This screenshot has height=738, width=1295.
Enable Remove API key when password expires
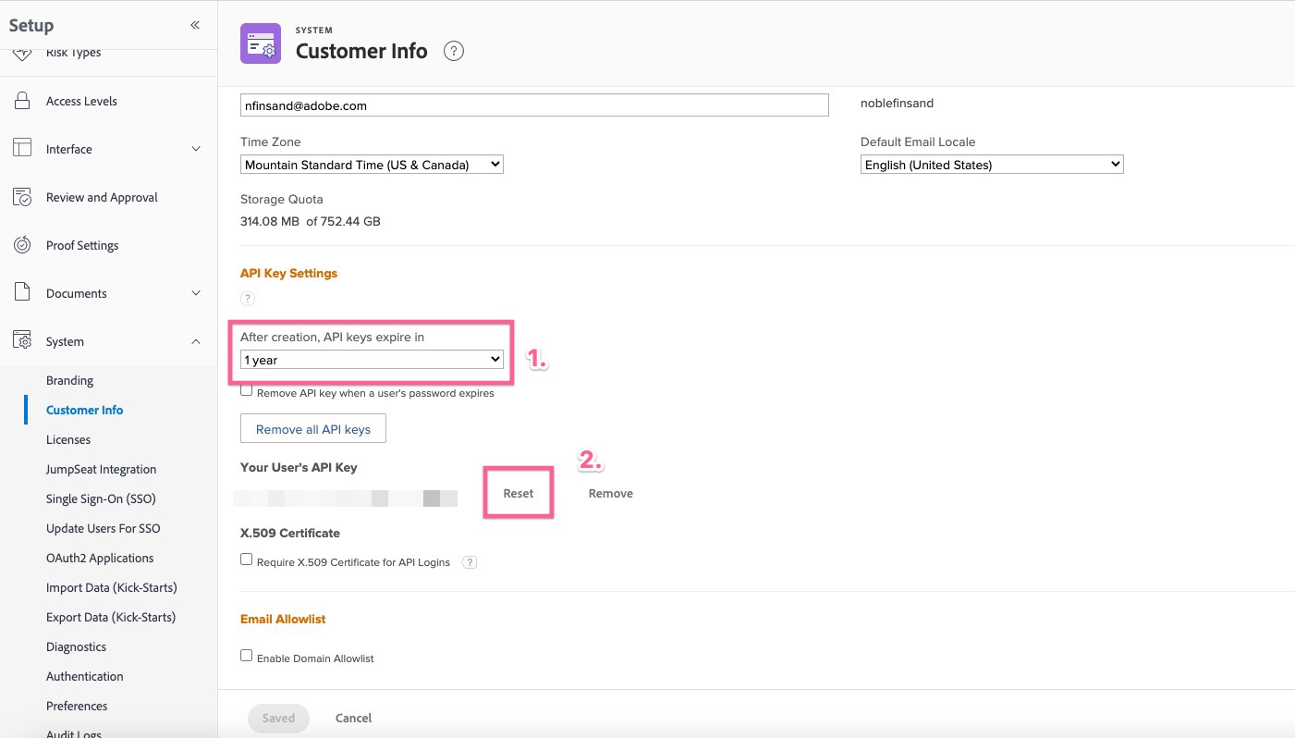247,391
